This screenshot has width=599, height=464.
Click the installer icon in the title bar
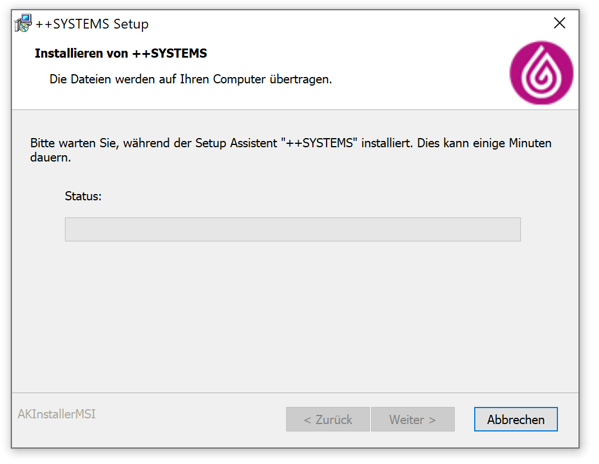23,23
